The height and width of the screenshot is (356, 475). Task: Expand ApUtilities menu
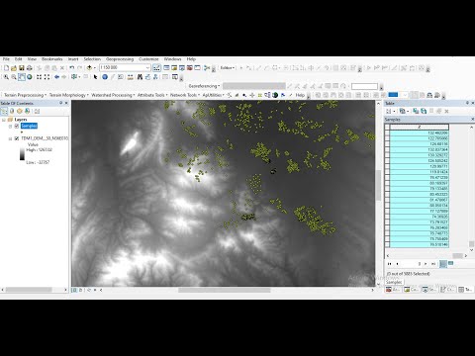click(213, 95)
